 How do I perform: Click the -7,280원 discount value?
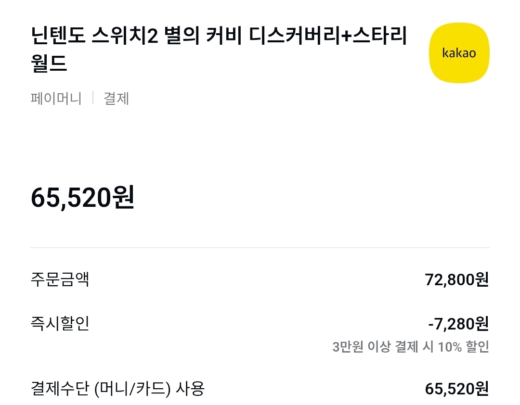pyautogui.click(x=458, y=324)
